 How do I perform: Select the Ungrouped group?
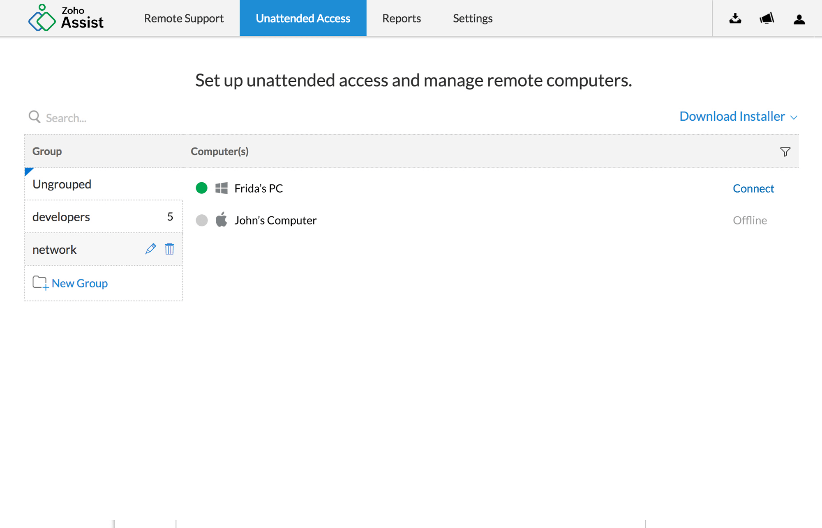62,184
